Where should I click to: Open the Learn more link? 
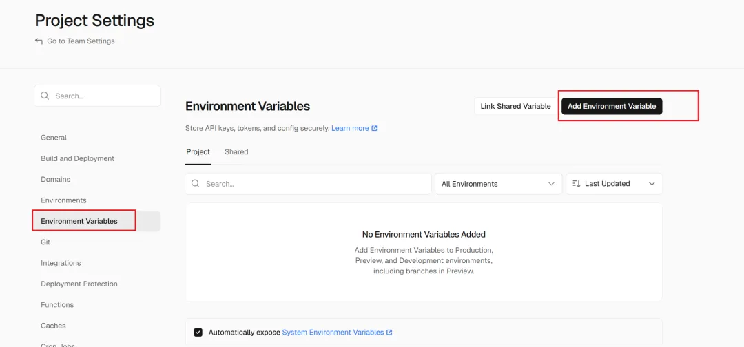pyautogui.click(x=350, y=128)
